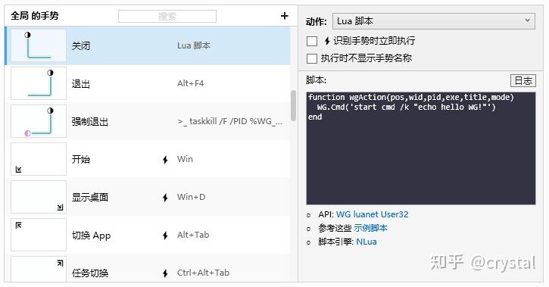
Task: Select the 强制退出 gesture shape icon
Action: pos(39,121)
